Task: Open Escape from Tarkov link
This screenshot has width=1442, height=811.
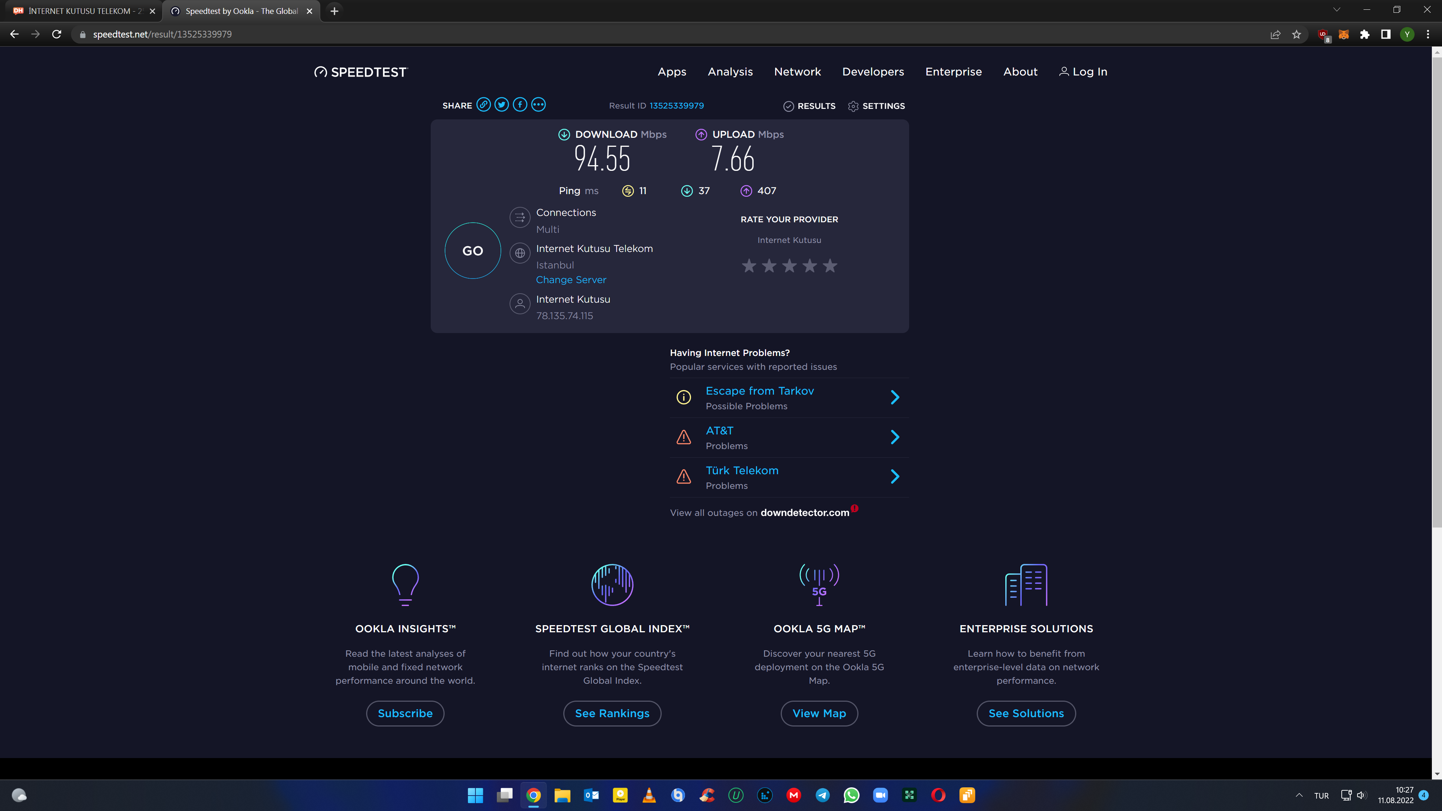Action: pos(760,391)
